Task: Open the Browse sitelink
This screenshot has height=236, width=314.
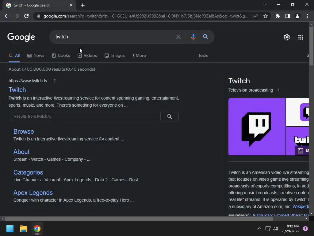Action: click(x=24, y=132)
